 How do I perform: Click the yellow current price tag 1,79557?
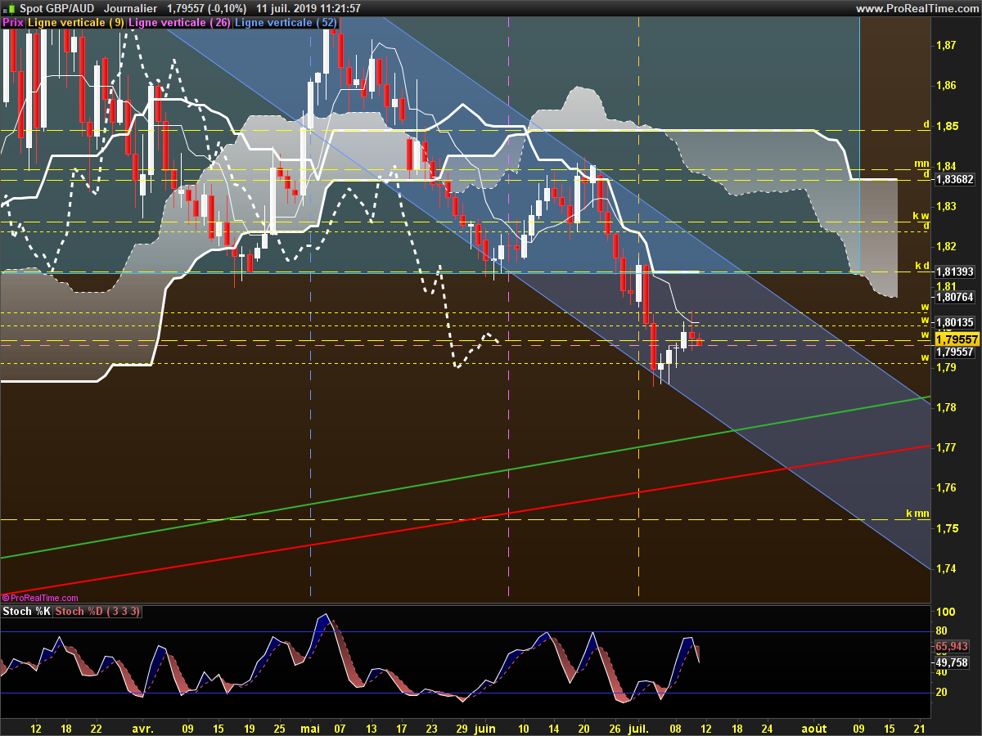tap(957, 339)
